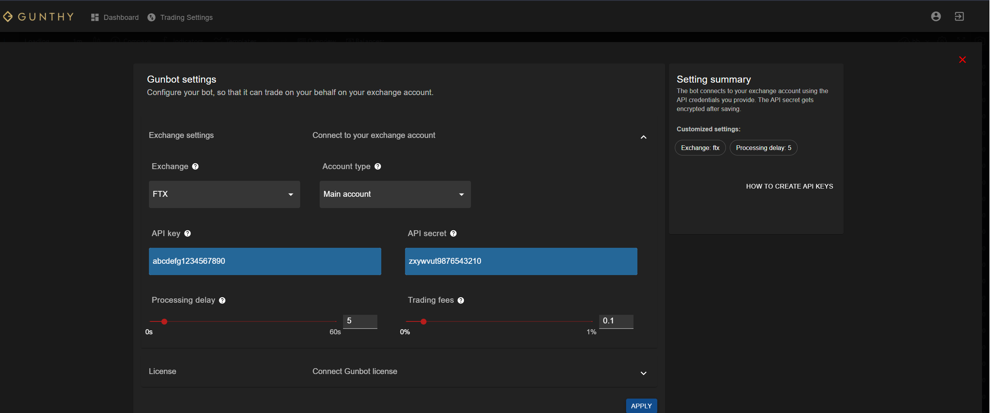Click the logout icon in header

pos(959,16)
